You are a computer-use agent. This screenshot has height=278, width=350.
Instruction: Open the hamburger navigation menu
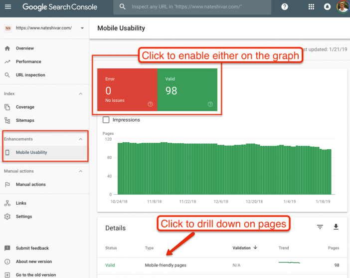(8, 6)
